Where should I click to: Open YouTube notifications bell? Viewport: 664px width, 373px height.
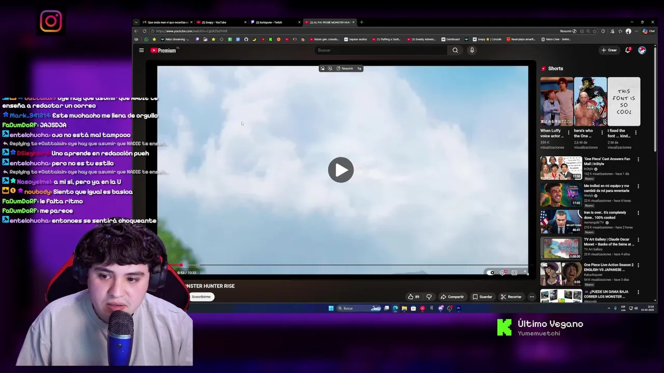628,50
